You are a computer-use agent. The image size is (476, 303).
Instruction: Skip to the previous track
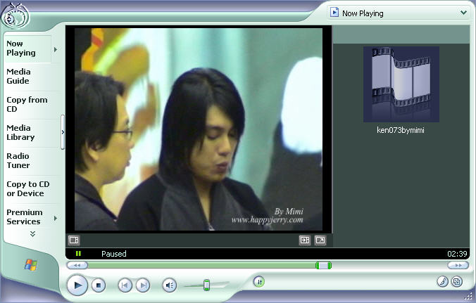125,285
